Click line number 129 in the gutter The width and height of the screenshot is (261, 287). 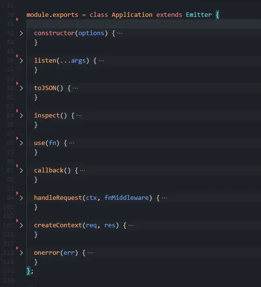(x=9, y=271)
